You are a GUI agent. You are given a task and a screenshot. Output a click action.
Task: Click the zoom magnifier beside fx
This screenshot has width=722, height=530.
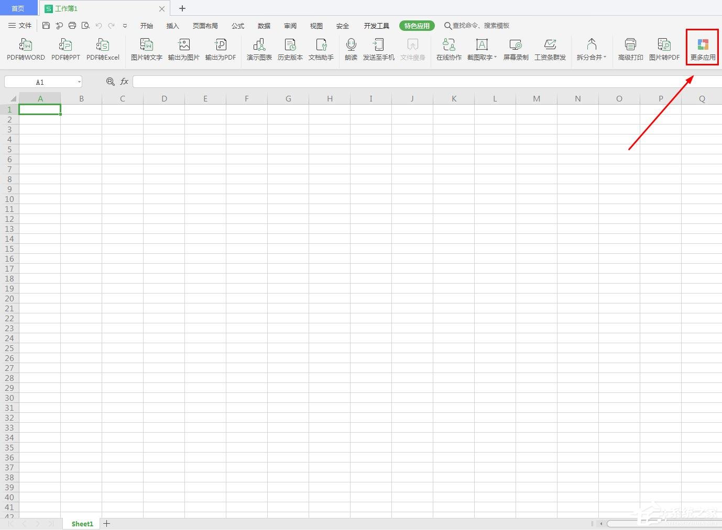tap(110, 82)
